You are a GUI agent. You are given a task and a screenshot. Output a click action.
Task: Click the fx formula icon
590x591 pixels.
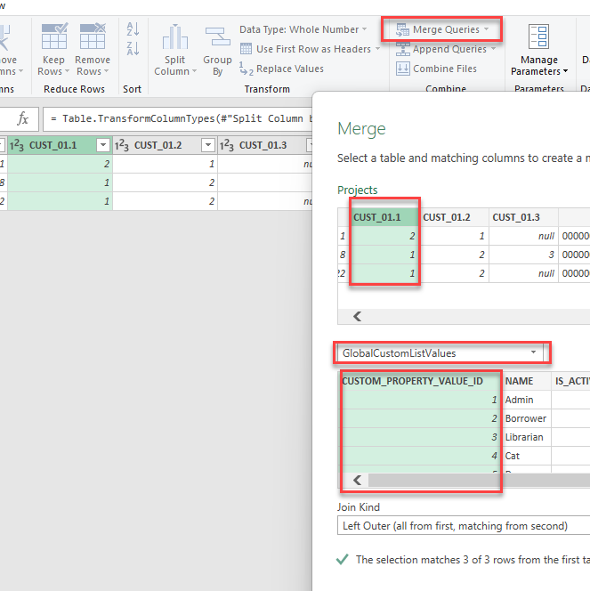click(23, 118)
